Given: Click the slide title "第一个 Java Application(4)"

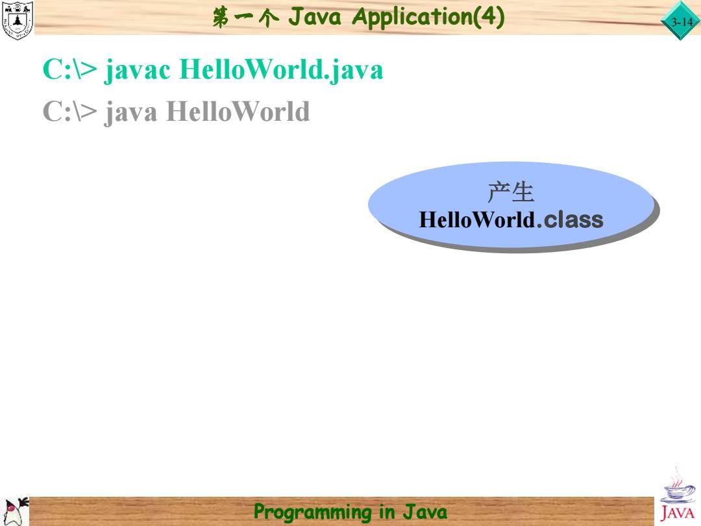Looking at the screenshot, I should coord(358,18).
